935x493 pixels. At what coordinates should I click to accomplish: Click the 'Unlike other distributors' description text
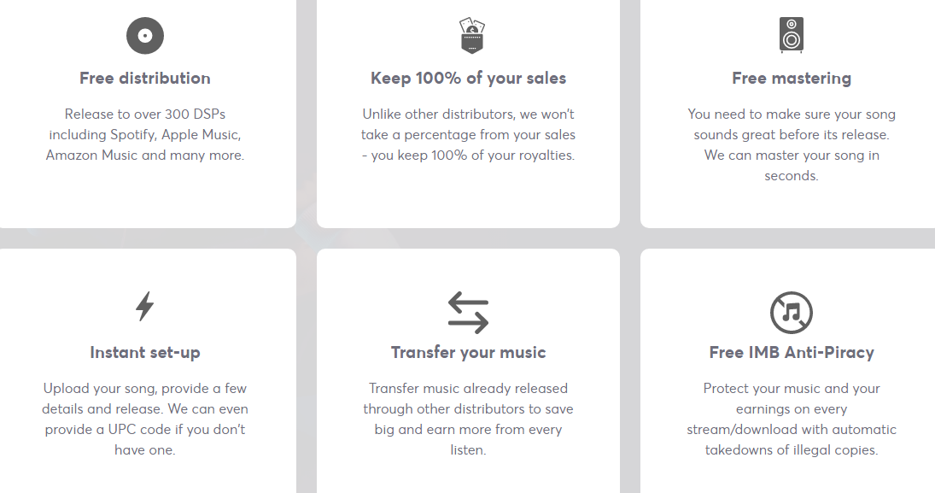click(x=469, y=135)
